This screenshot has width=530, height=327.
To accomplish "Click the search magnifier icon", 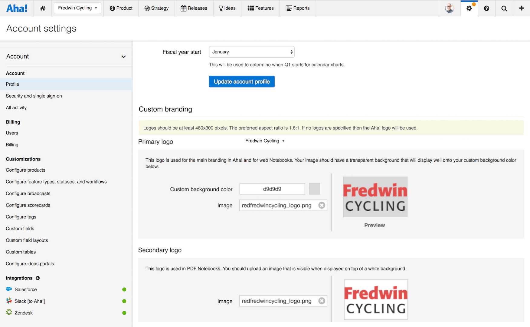I will 504,8.
